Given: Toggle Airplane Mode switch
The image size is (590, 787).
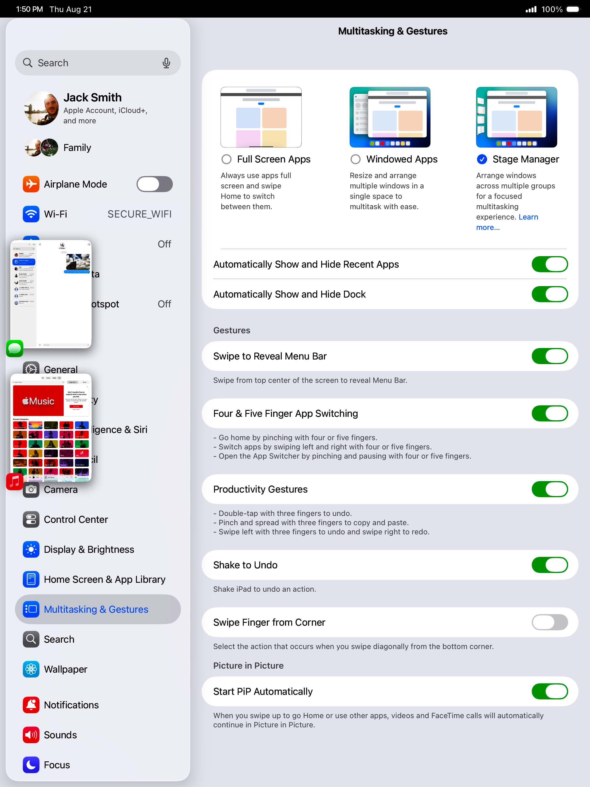Looking at the screenshot, I should pos(155,184).
